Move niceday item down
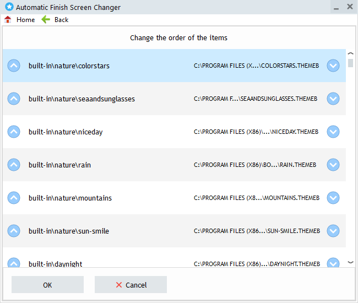The image size is (358, 303). pyautogui.click(x=333, y=132)
